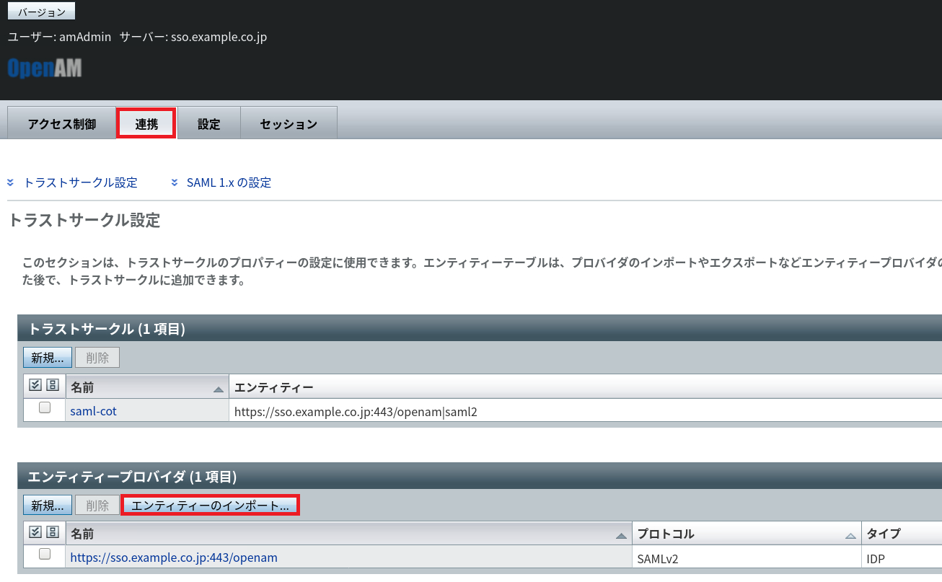Jump to トラストサークル設定 section link

[81, 182]
